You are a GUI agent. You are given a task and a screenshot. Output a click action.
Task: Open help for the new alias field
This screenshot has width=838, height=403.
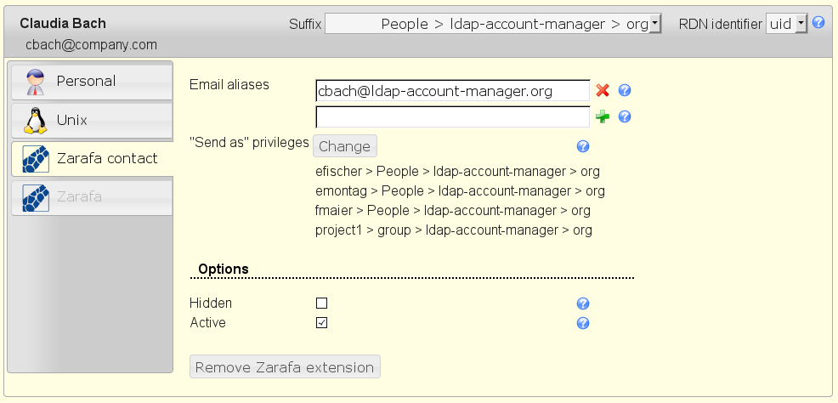[x=625, y=117]
